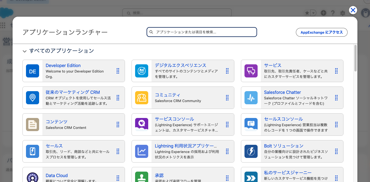Viewport: 370px width, 182px height.
Task: Open the setup gear icon
Action: tap(342, 13)
